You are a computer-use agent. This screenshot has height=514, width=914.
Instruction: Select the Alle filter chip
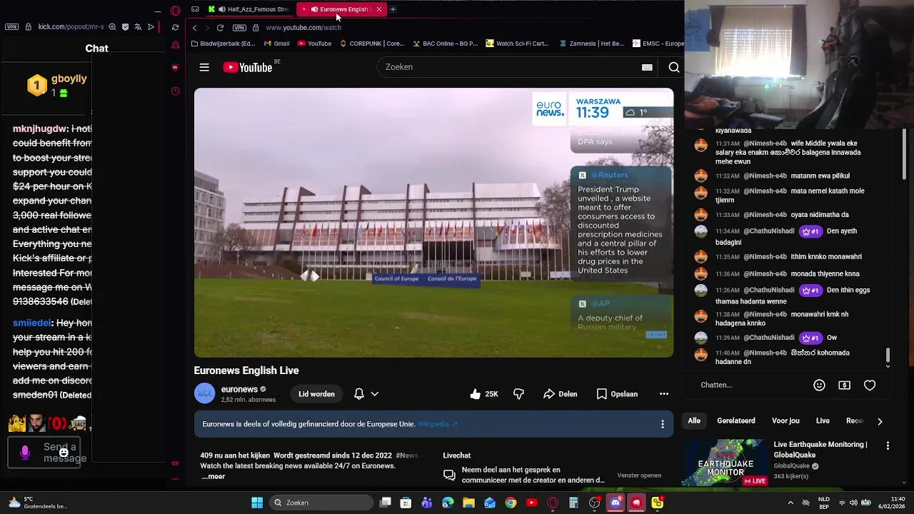tap(694, 421)
